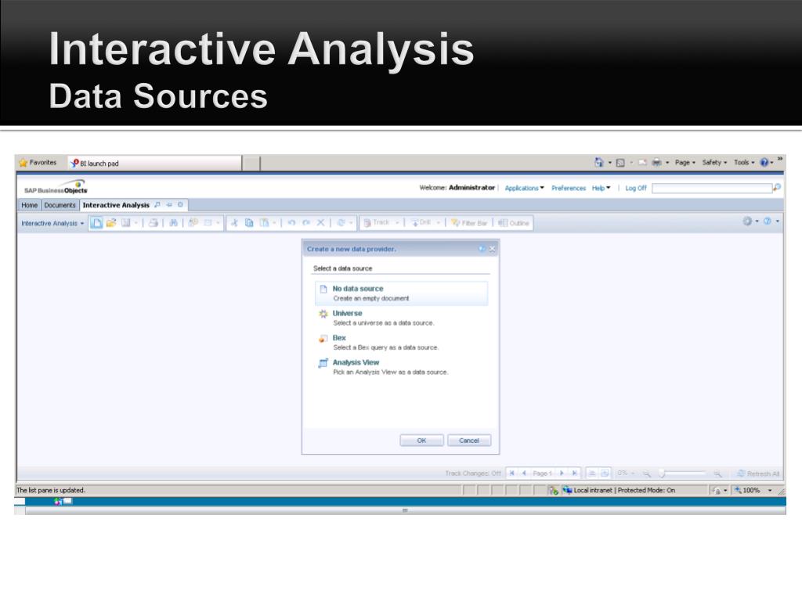Click the RSS feeds icon
This screenshot has height=601, width=802.
click(x=620, y=163)
